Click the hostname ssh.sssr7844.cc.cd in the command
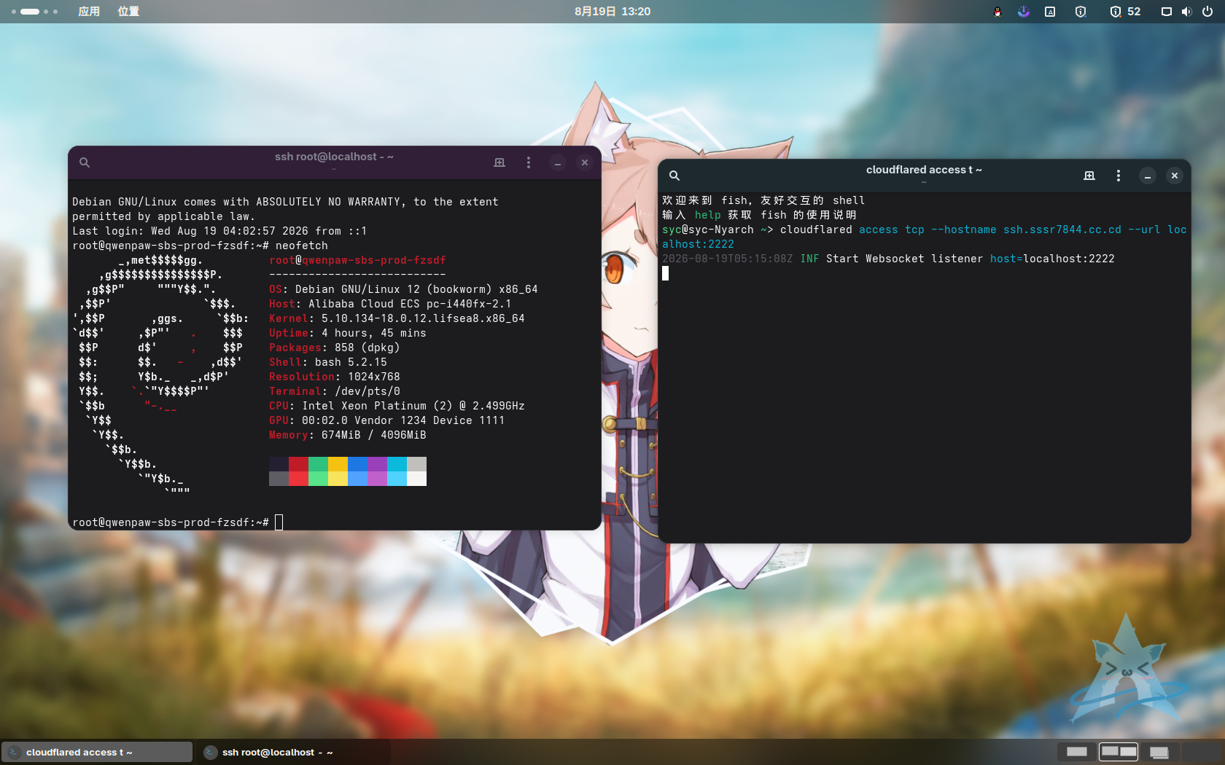The height and width of the screenshot is (765, 1225). click(x=1062, y=229)
